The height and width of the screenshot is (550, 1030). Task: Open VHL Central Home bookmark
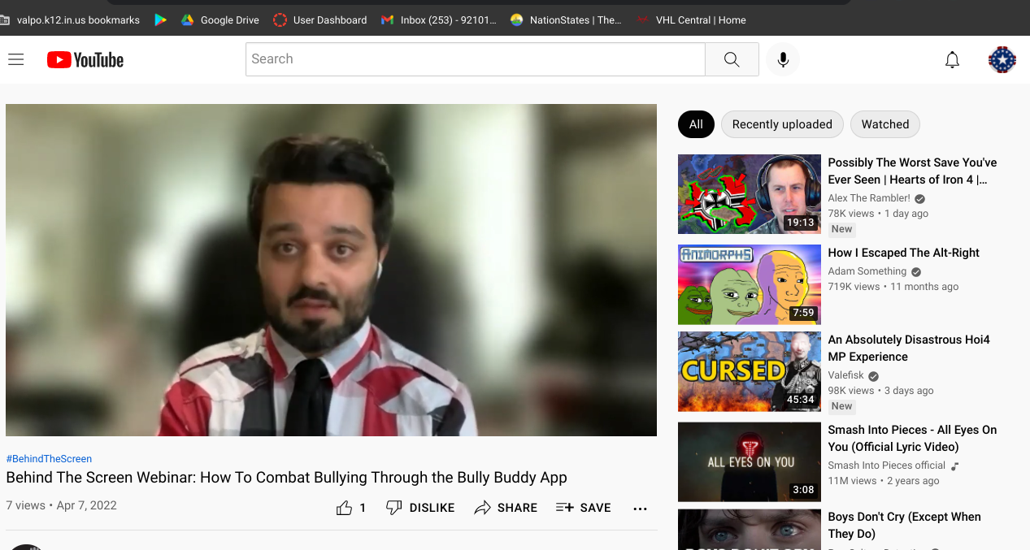[x=691, y=19]
